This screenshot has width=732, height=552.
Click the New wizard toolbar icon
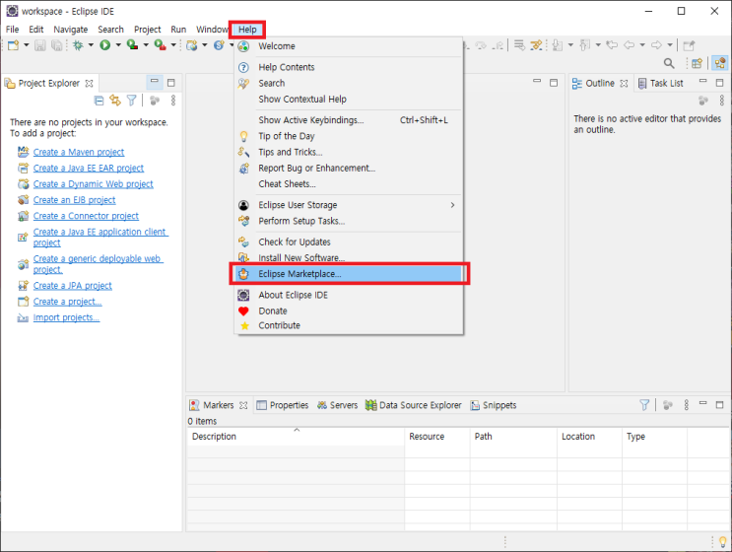coord(13,45)
